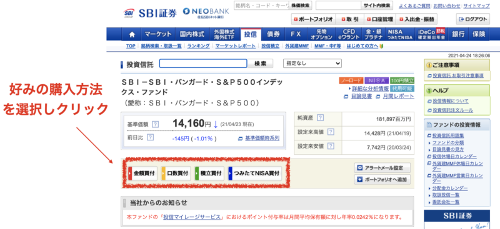Open the 投信 tab
The width and height of the screenshot is (500, 229).
click(251, 34)
